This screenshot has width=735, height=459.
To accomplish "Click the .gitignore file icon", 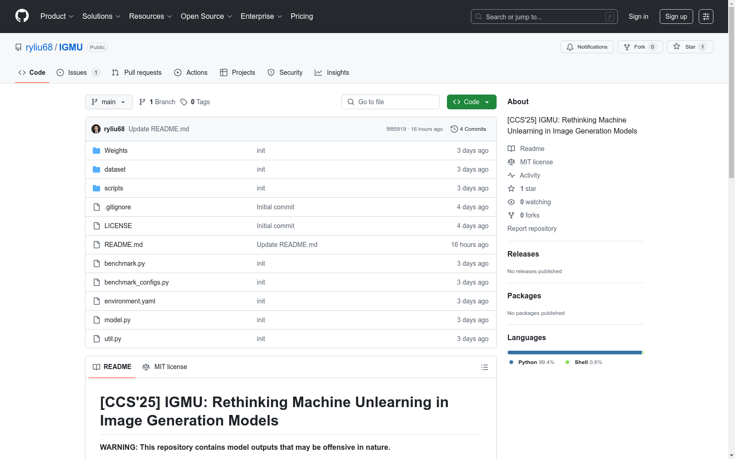I will point(96,207).
